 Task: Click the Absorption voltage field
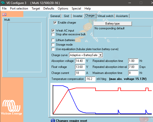point(80,61)
